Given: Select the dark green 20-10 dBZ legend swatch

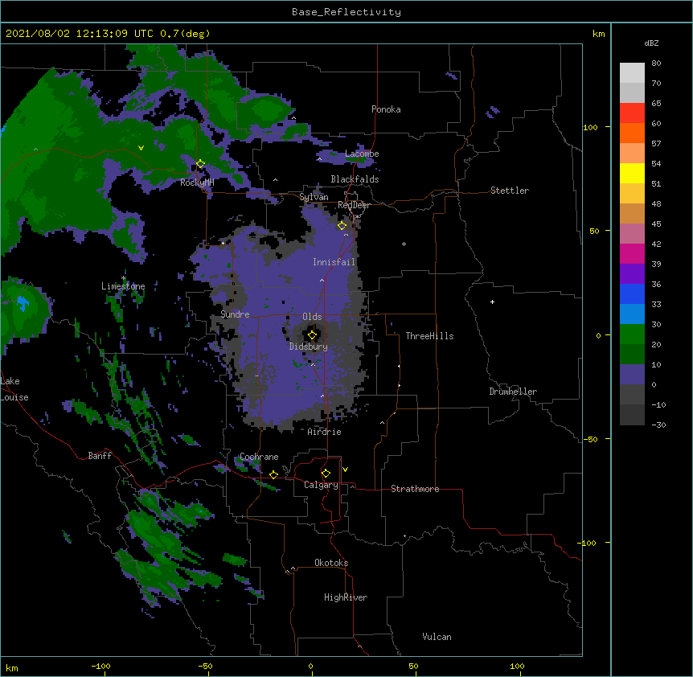Looking at the screenshot, I should (x=632, y=355).
